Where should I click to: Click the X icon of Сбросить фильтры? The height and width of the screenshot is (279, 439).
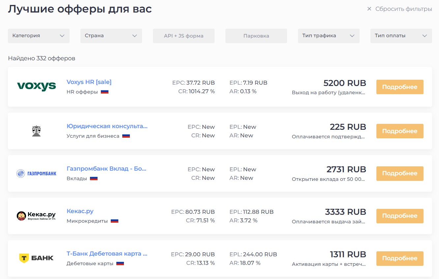tap(369, 9)
